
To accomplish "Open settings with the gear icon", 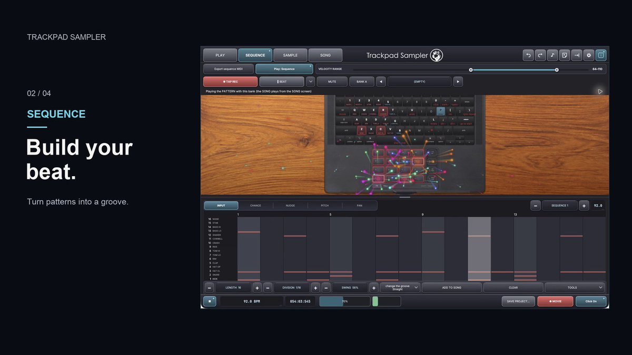I will click(x=589, y=55).
